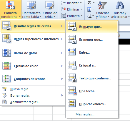This screenshot has height=121, width=130.
Task: Click the Escalas de color icon
Action: click(7, 66)
